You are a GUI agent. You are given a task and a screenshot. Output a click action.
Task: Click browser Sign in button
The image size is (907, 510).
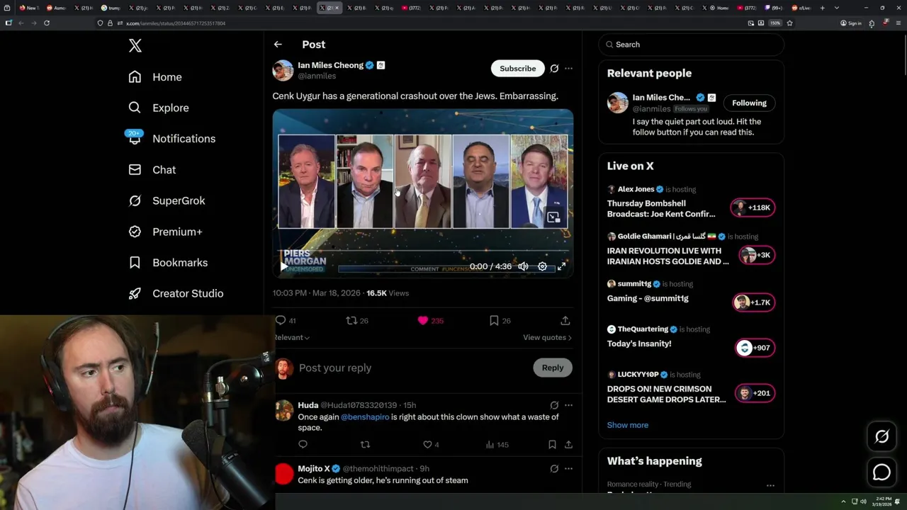[x=851, y=23]
